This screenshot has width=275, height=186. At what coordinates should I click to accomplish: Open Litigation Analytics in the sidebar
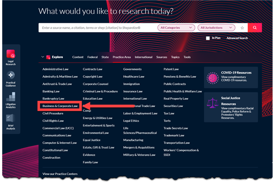(x=11, y=100)
